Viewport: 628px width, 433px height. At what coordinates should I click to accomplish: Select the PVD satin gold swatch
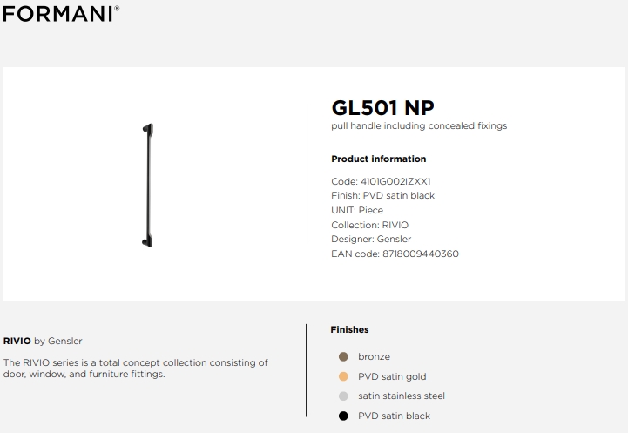343,376
